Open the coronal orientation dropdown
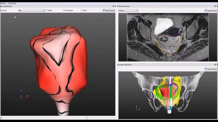This screenshot has height=122, width=218. (x=128, y=11)
